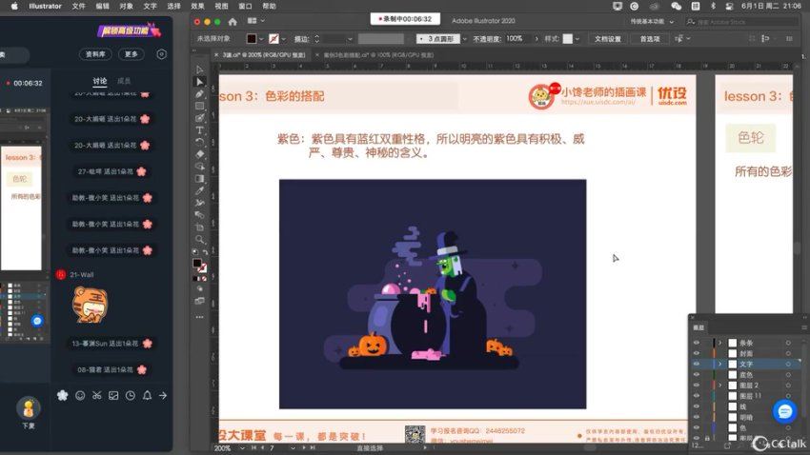Toggle visibility eye of 封面 layer
Screen dimensions: 810x455
[697, 353]
